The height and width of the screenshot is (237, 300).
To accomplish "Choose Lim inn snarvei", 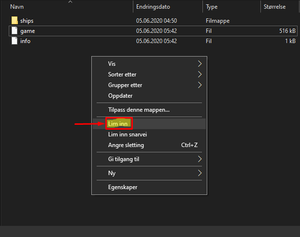I will (127, 134).
